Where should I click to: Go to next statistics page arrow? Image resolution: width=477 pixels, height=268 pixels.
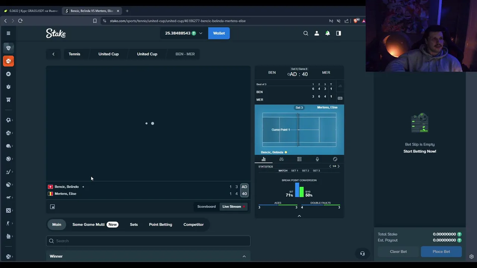click(338, 166)
